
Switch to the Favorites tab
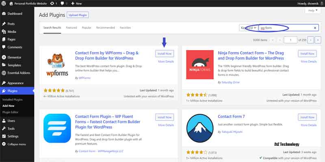point(125,28)
